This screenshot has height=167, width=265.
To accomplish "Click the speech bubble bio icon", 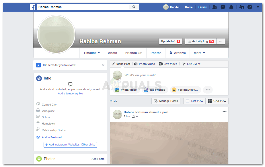I will click(x=70, y=84).
